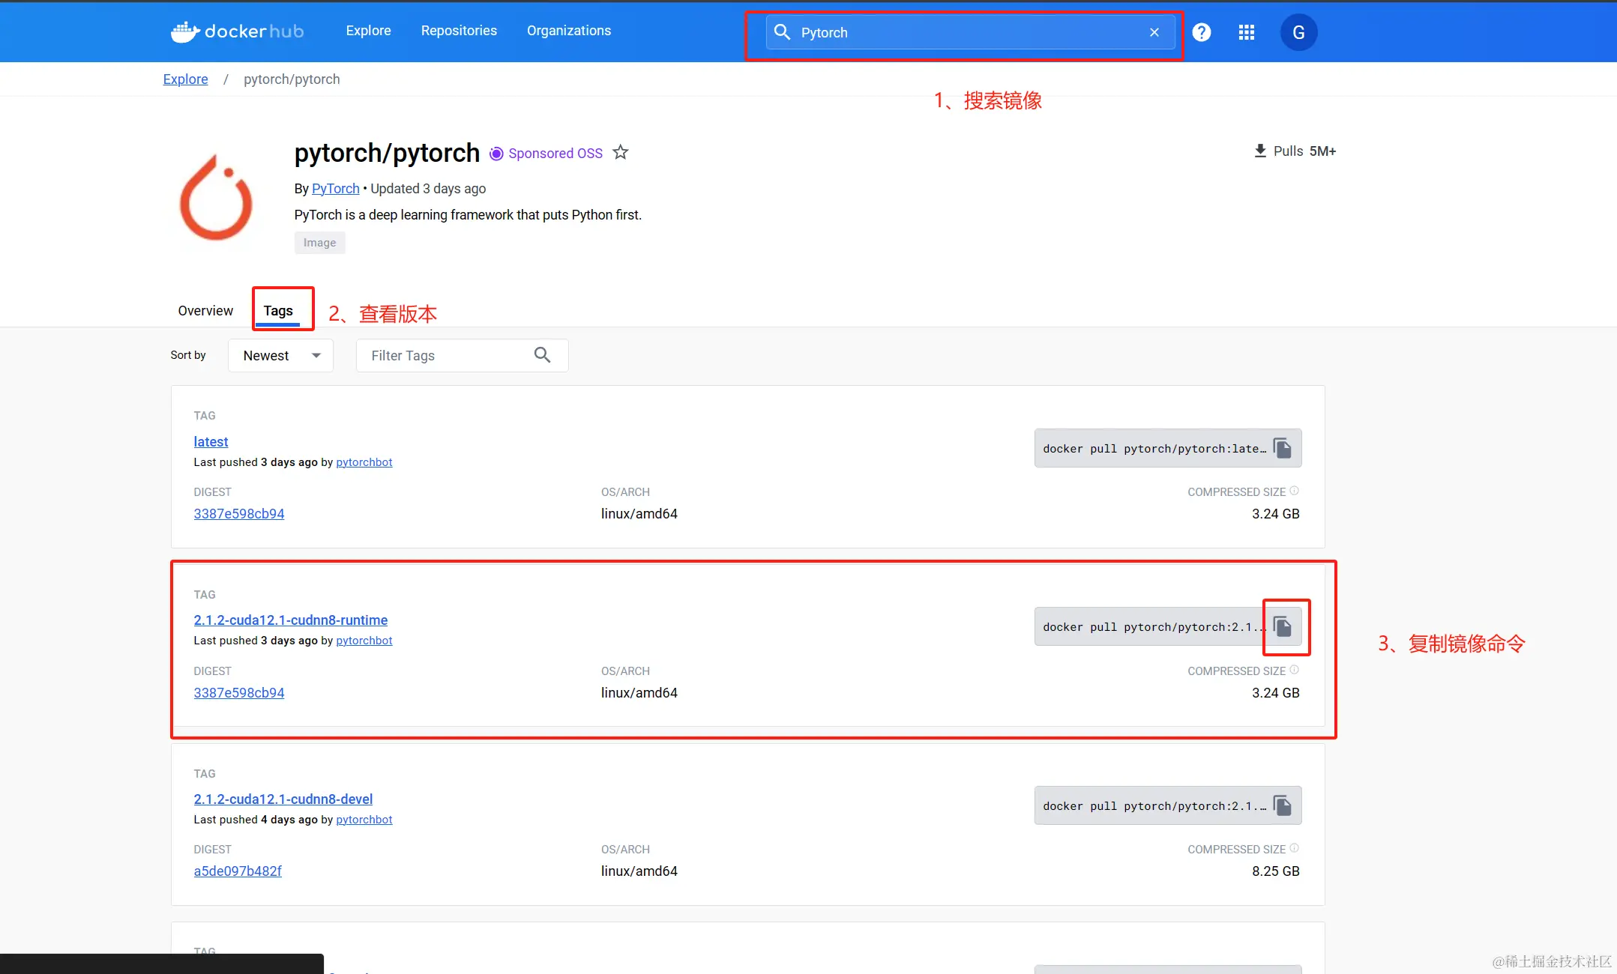Click the Explore breadcrumb link
The height and width of the screenshot is (974, 1617).
pos(185,79)
